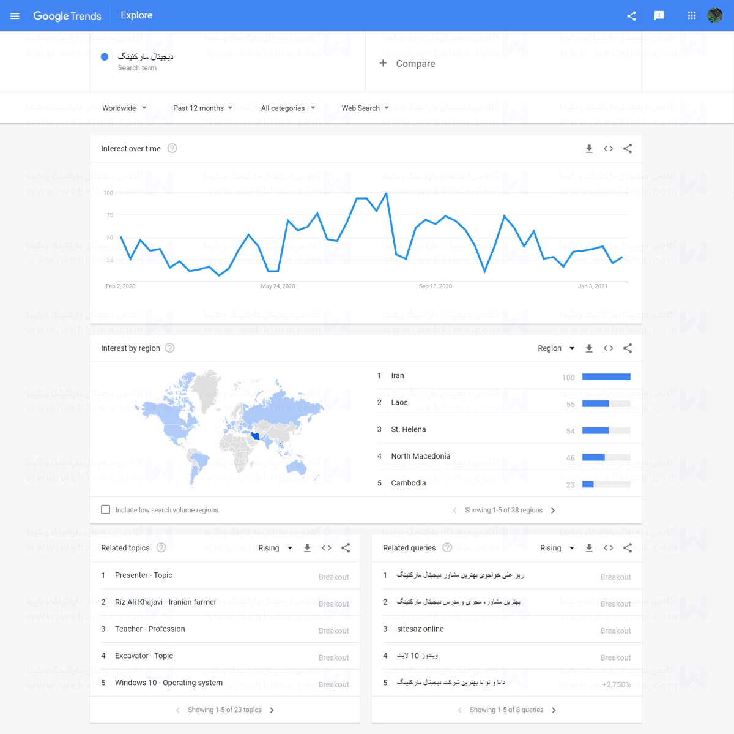Share the Related topics card
734x734 pixels.
coord(346,548)
